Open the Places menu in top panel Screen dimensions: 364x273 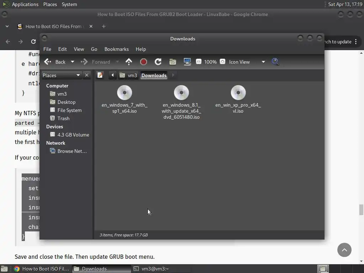point(50,4)
